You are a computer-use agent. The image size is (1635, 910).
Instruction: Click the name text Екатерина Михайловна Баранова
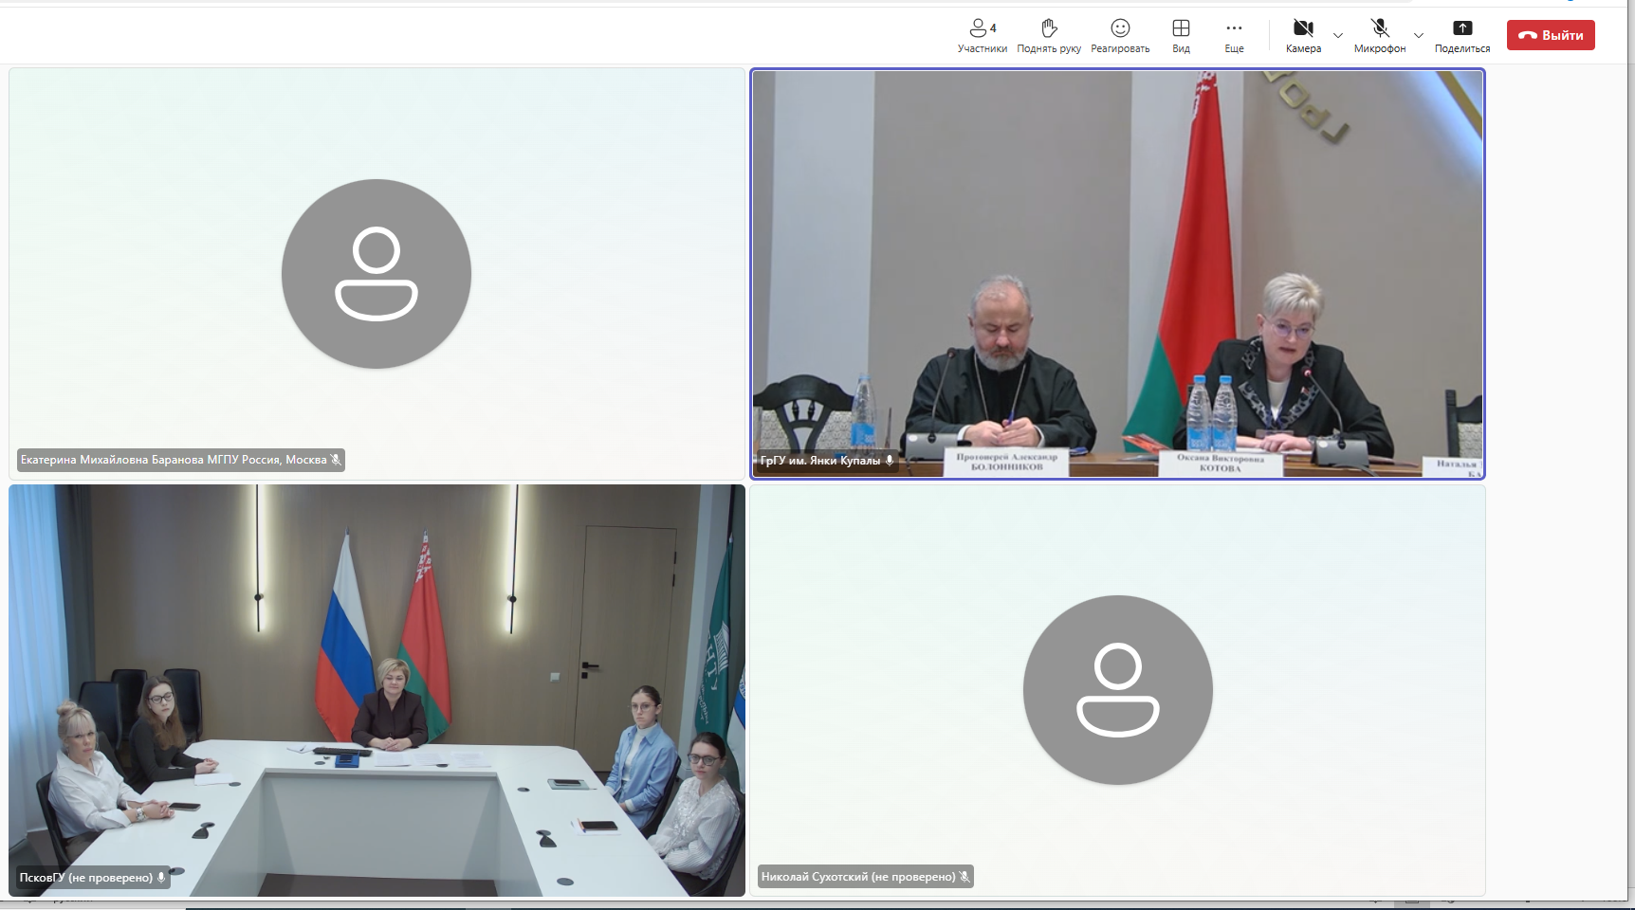173,460
